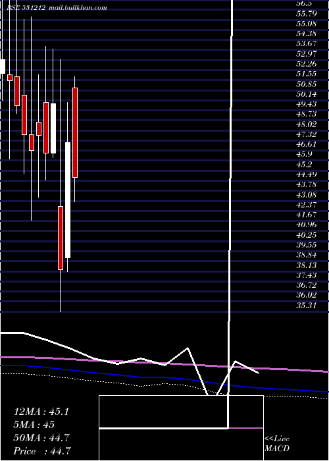Click the 41.67 price axis label
The width and height of the screenshot is (329, 461).
tap(307, 215)
